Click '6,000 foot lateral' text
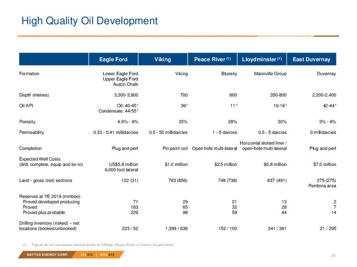Screen dimensions: 357x267 [121, 170]
